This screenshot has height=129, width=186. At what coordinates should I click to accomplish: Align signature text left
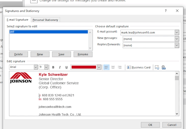(x=106, y=67)
